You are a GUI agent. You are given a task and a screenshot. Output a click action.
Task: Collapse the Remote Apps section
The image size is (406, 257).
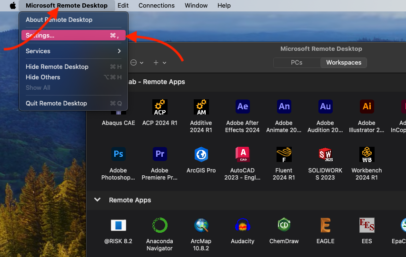98,200
